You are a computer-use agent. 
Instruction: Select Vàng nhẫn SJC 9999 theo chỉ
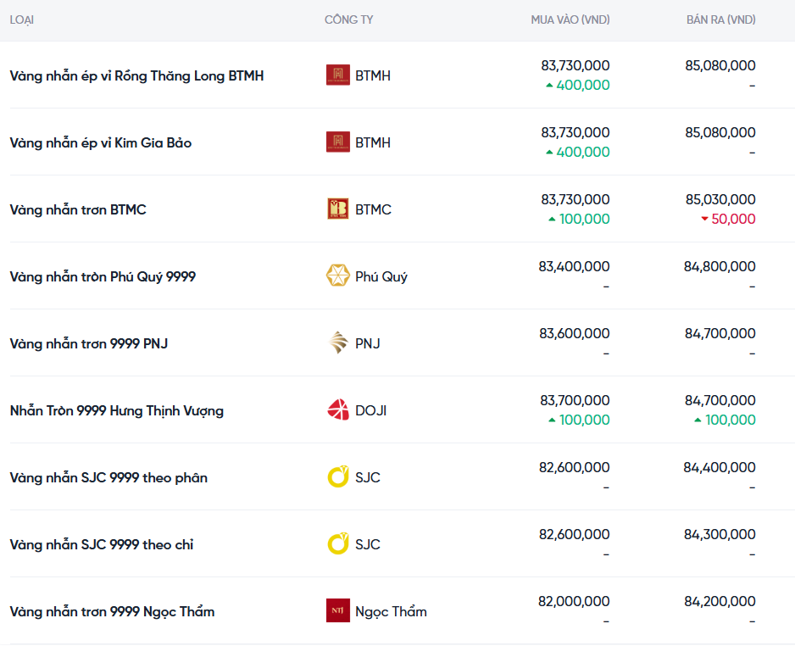coord(102,544)
